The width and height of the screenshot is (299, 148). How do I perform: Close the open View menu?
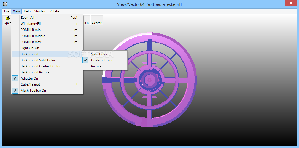(x=17, y=11)
